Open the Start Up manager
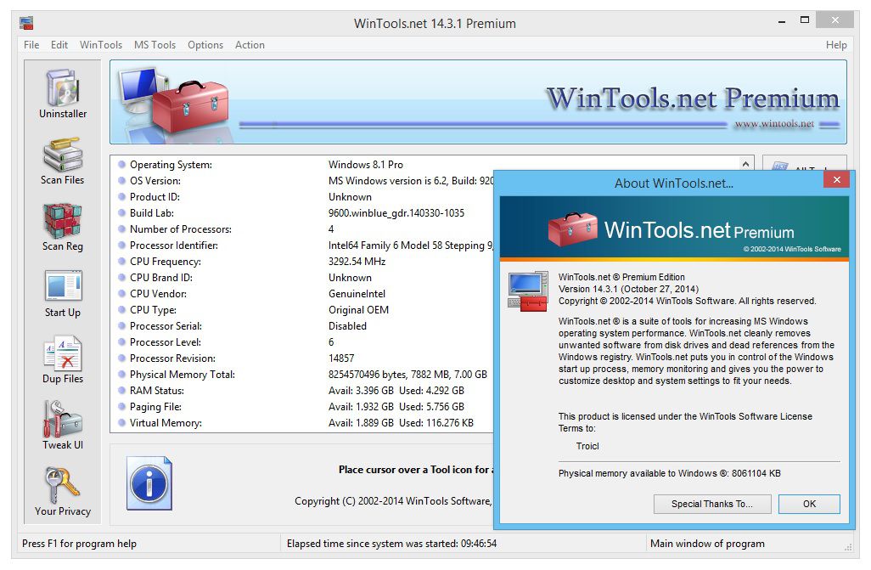Viewport: 871px width, 570px height. (x=63, y=292)
